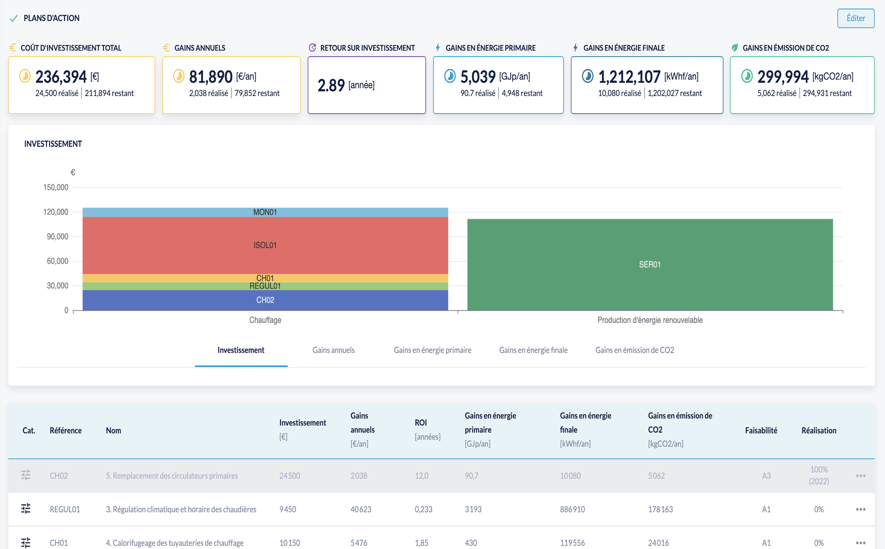Screen dimensions: 885x549
Task: Click '3. Régulation climatique et horaire des chaudières'
Action: click(181, 509)
